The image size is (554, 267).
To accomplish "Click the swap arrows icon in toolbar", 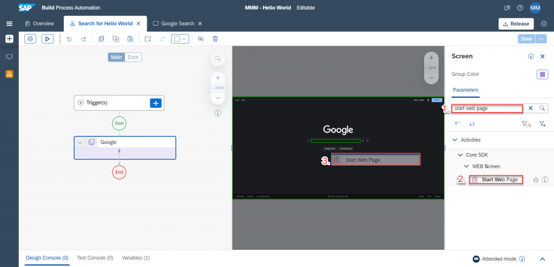I will point(162,39).
